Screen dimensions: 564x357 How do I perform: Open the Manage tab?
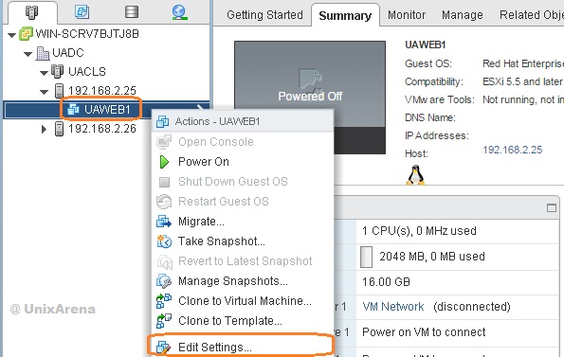tap(463, 15)
